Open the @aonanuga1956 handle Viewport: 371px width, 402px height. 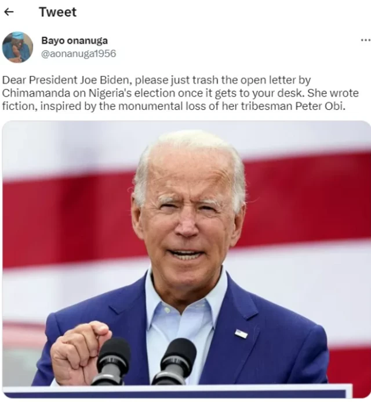pos(79,53)
